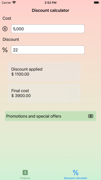Tap the gift card icon in promotions banner
This screenshot has height=180, width=101.
tap(91, 116)
